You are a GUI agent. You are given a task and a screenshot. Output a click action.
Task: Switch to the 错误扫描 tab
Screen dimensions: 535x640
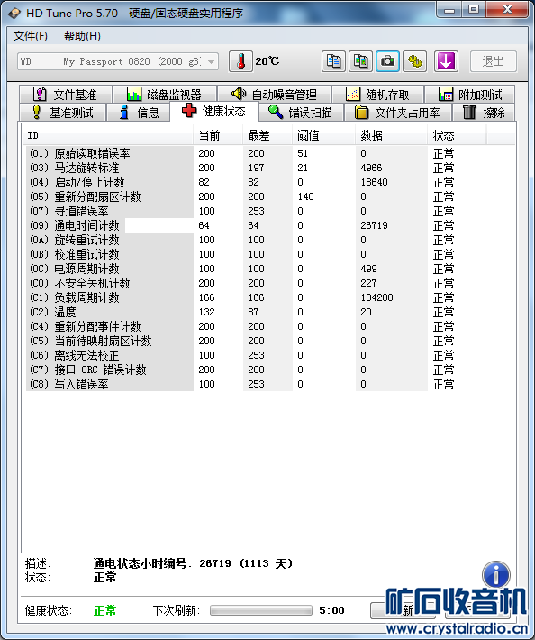pyautogui.click(x=301, y=113)
